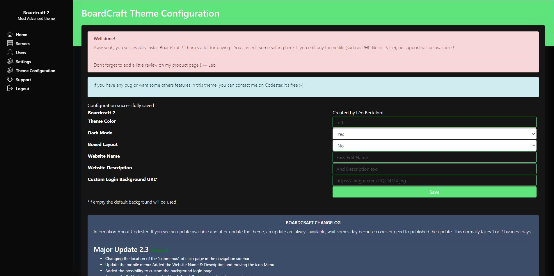Click 'Configuration successfully saved' message

coord(121,105)
